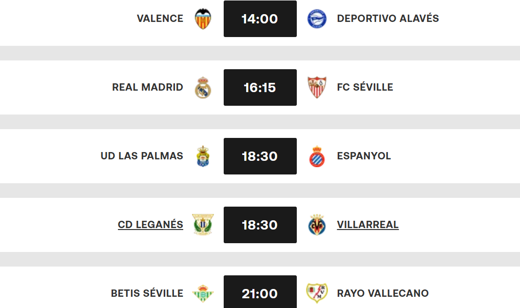520x308 pixels.
Task: Click the Deportivo Alavés team label
Action: pyautogui.click(x=387, y=19)
